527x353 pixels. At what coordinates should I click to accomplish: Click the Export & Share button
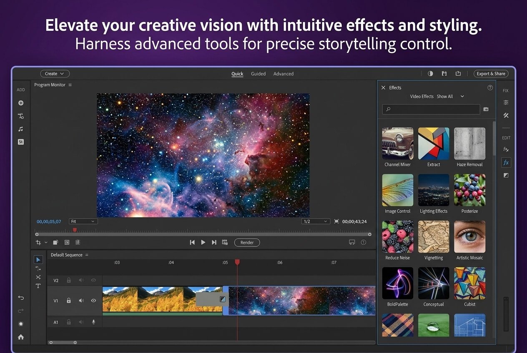(491, 73)
